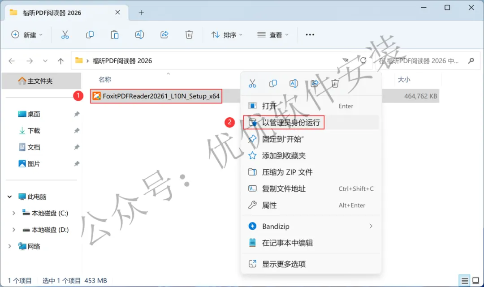Expand the 本地磁盘 (C:) tree node
Viewport: 484px width, 287px height.
coord(13,213)
